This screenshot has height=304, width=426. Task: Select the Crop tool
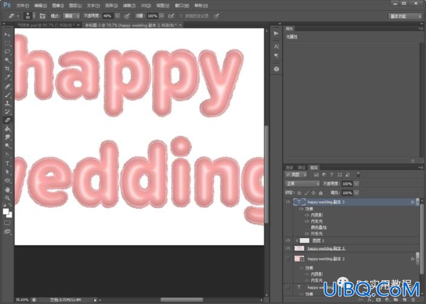pyautogui.click(x=7, y=69)
